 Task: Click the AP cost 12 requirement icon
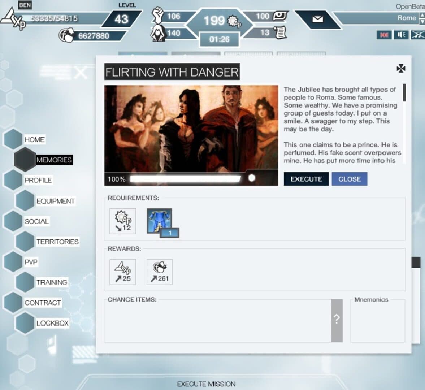(122, 221)
